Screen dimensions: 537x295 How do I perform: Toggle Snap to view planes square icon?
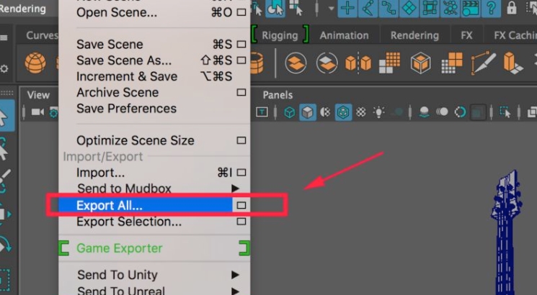[430, 8]
